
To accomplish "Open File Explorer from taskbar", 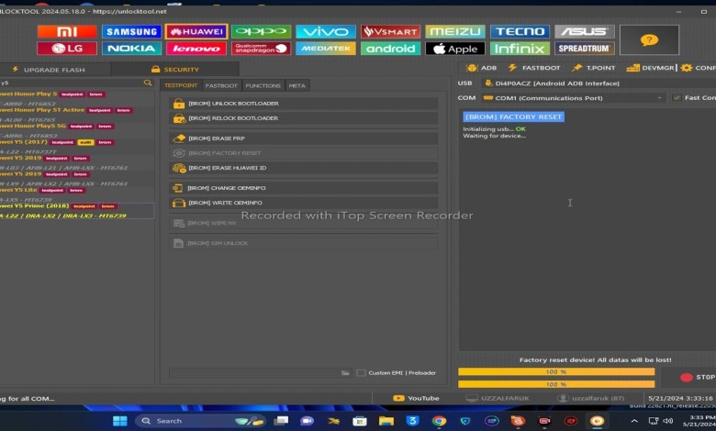I will pos(386,421).
